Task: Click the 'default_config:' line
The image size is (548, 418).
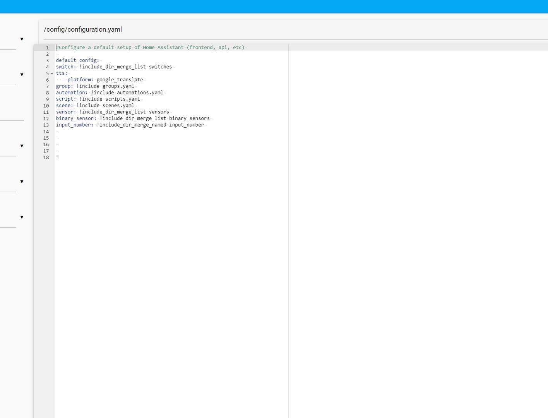Action: point(77,60)
